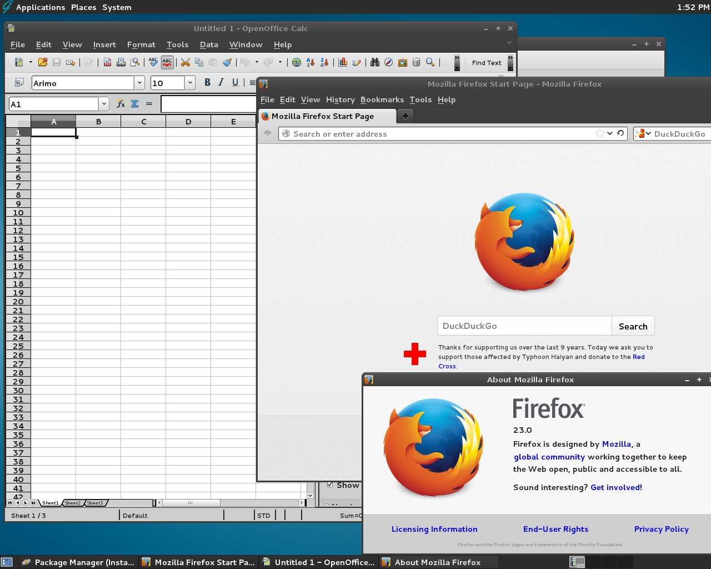This screenshot has width=711, height=569.
Task: Click the Format Paintbrush icon in Calc
Action: coord(227,62)
